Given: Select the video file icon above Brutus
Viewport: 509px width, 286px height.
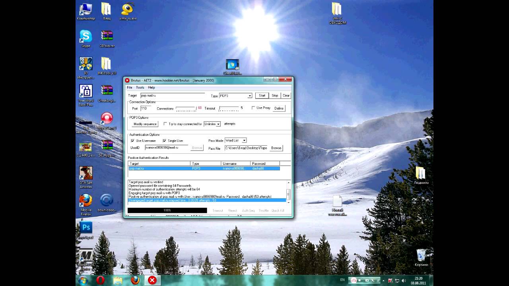Looking at the screenshot, I should click(232, 67).
